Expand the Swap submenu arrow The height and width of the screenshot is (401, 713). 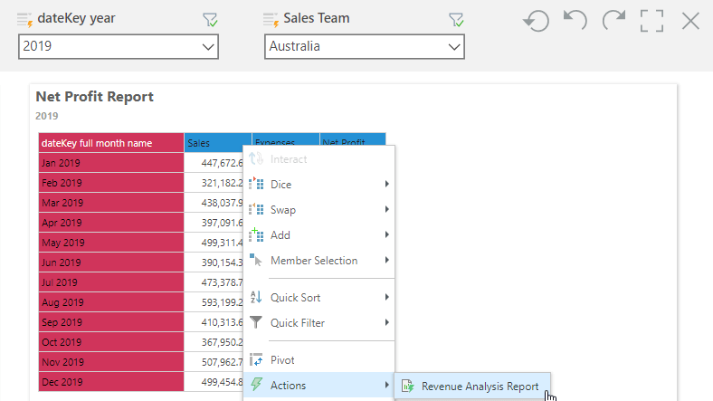tap(386, 209)
